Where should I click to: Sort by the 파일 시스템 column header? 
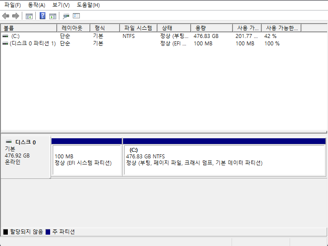[x=138, y=28]
